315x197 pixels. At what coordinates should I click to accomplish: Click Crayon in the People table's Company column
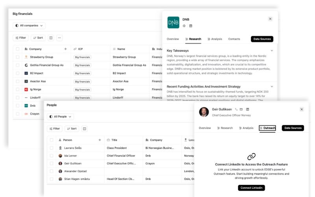(150, 164)
